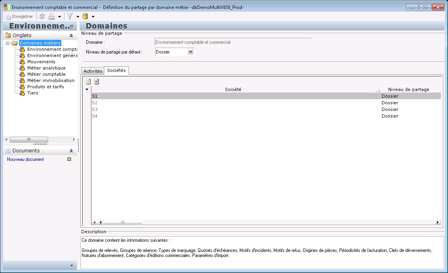
Task: Click the Enregistrer save button
Action: click(x=19, y=16)
